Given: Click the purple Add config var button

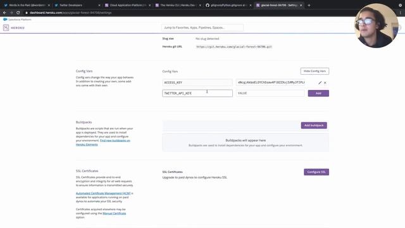Looking at the screenshot, I should pyautogui.click(x=318, y=93).
